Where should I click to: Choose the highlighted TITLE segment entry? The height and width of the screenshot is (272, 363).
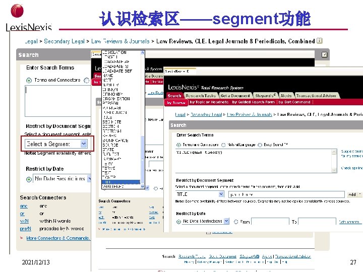click(121, 182)
